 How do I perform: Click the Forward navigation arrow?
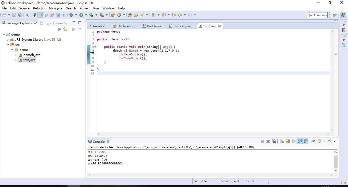click(190, 15)
